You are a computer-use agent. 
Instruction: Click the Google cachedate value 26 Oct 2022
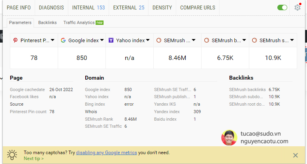point(61,89)
